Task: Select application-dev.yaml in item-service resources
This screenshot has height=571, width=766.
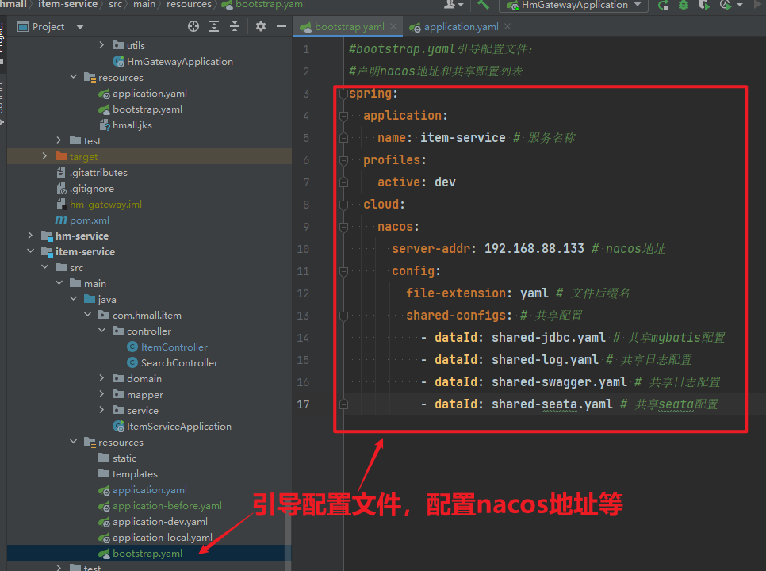Action: tap(159, 521)
